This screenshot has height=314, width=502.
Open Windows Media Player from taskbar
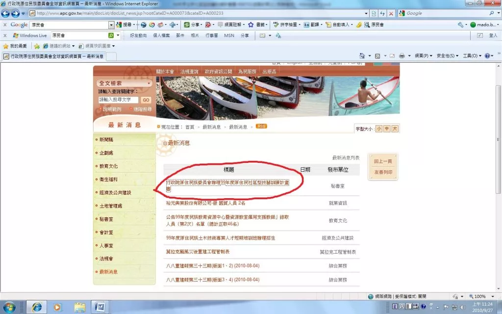click(x=57, y=307)
